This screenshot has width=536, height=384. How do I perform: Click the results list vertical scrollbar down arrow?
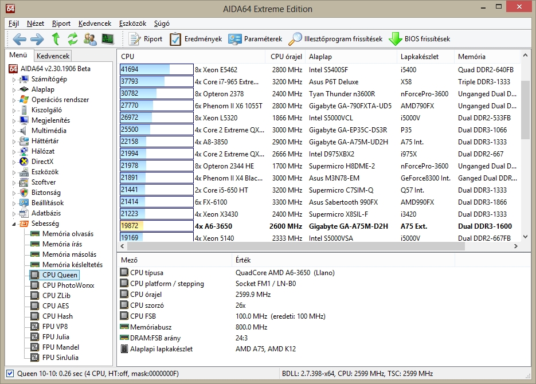click(x=526, y=237)
